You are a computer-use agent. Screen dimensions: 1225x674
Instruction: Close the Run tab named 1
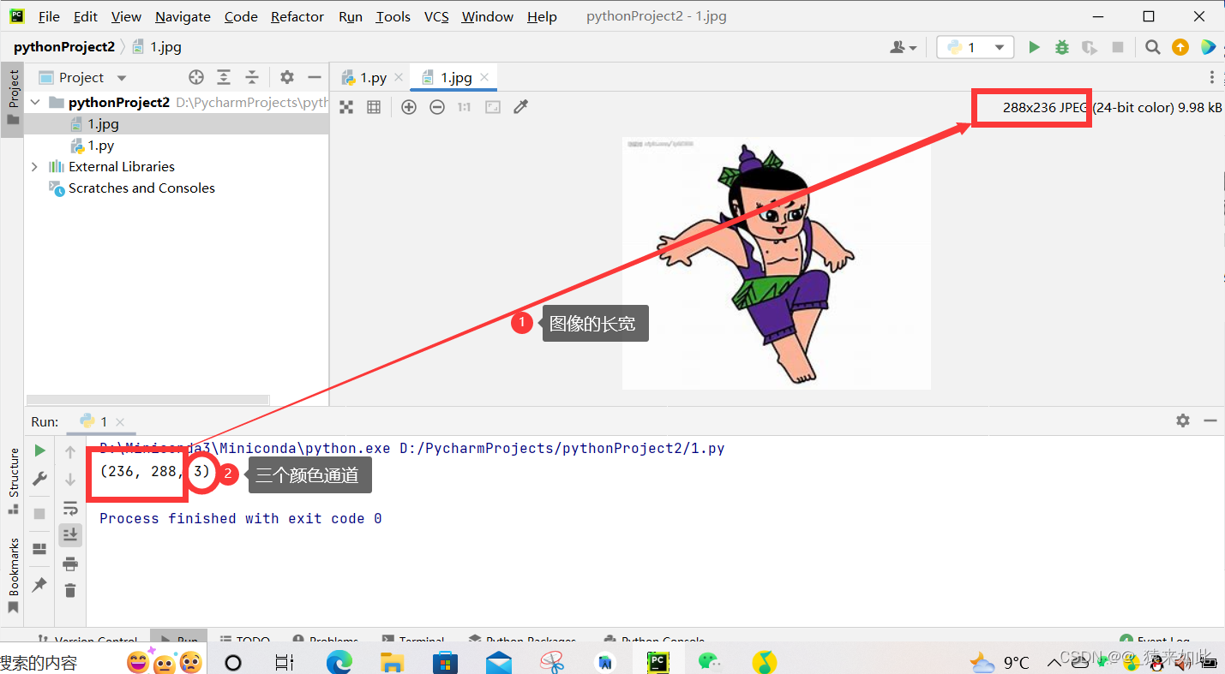point(120,421)
